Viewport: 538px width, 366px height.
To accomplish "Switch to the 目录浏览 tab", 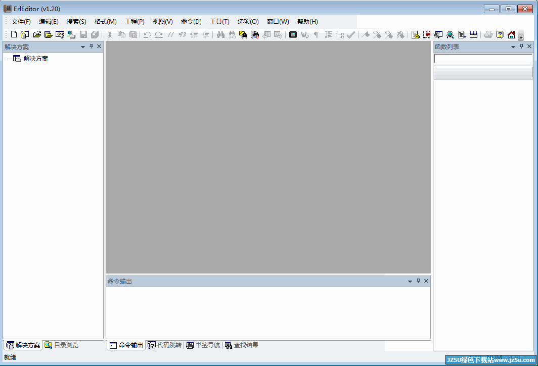I will (x=62, y=345).
